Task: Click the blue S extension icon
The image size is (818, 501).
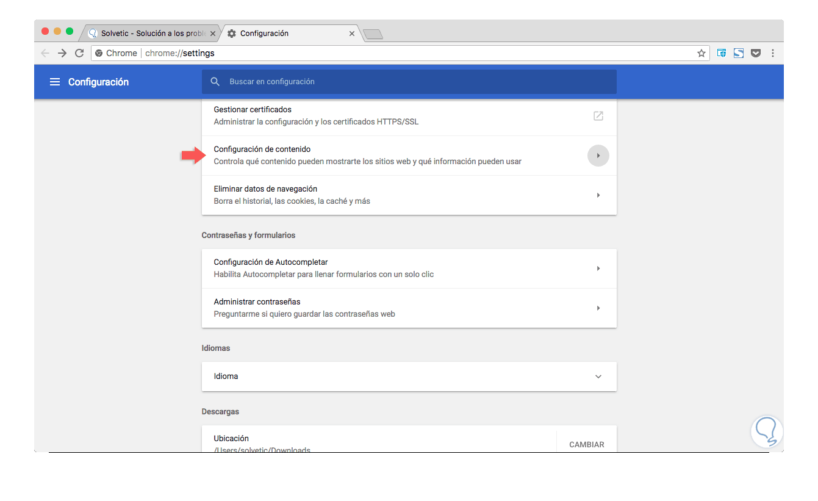Action: [x=739, y=53]
